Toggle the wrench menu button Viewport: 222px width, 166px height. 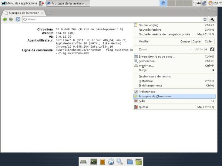(212, 19)
